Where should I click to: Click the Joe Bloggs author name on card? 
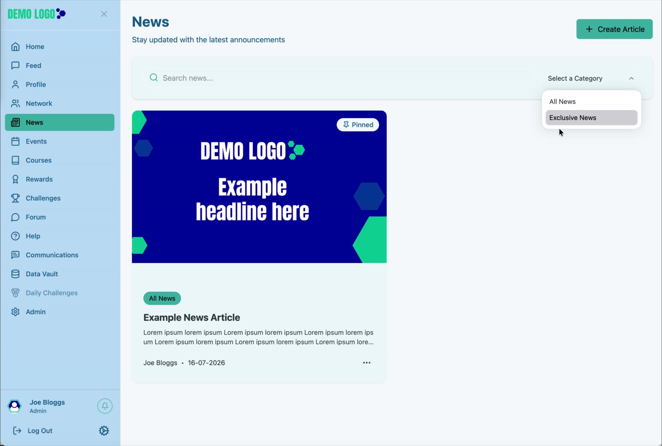tap(160, 363)
